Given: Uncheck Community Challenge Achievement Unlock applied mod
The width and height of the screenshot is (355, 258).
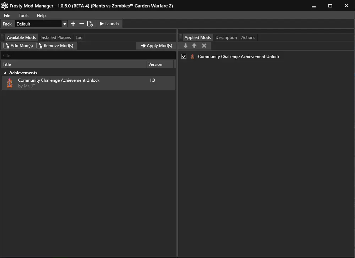Looking at the screenshot, I should (184, 56).
